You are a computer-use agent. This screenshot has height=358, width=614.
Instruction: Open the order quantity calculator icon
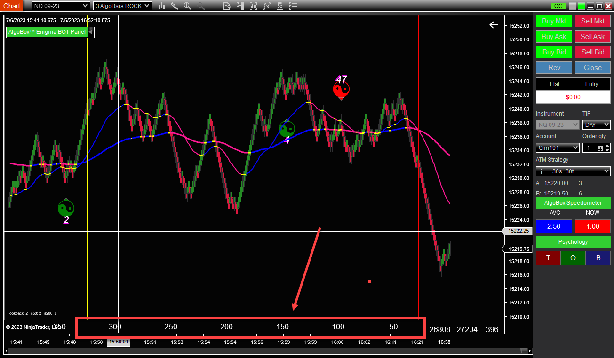(600, 148)
